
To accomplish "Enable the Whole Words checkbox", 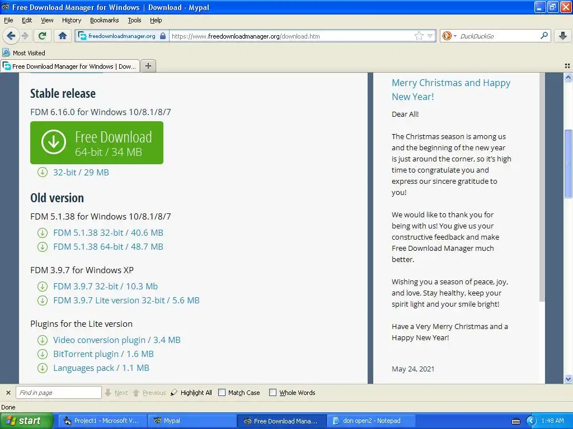I will [273, 393].
